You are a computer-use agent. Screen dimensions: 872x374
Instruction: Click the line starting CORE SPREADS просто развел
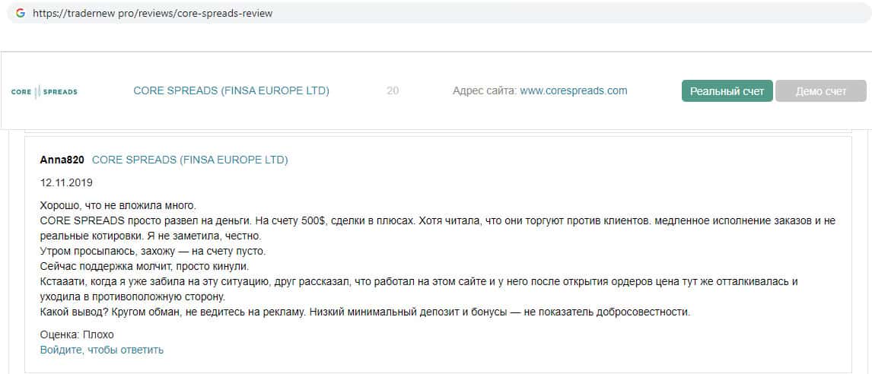coord(438,220)
